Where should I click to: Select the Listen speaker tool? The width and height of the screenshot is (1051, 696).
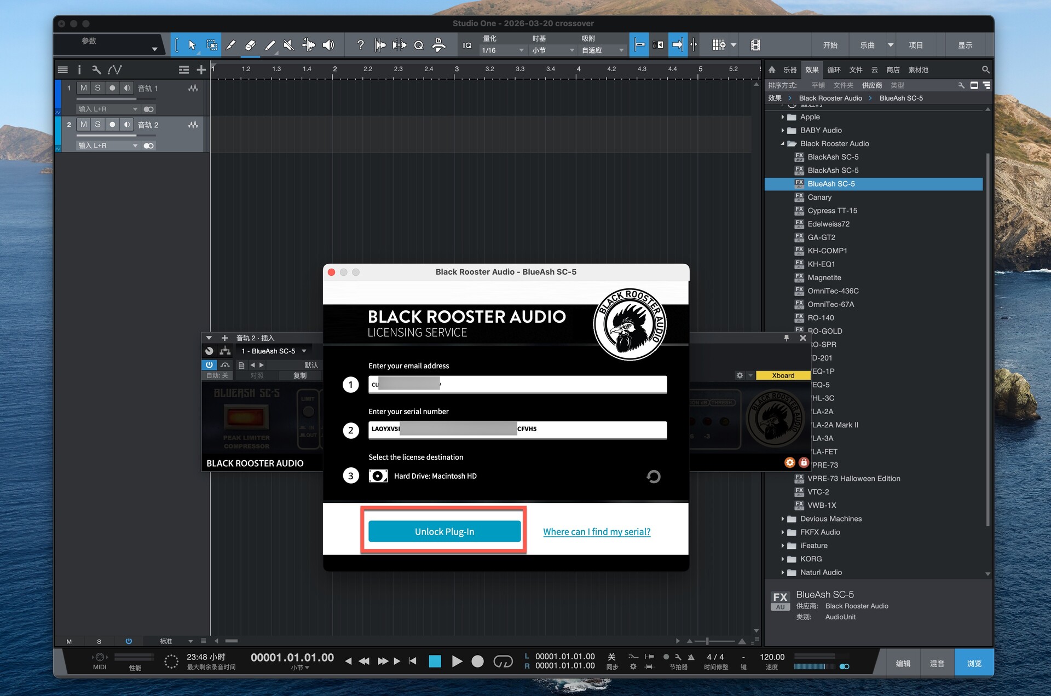coord(328,45)
